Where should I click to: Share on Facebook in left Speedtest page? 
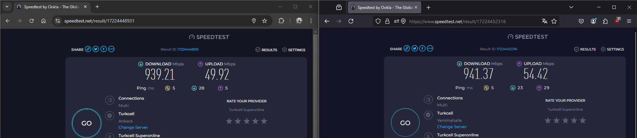pos(104,49)
